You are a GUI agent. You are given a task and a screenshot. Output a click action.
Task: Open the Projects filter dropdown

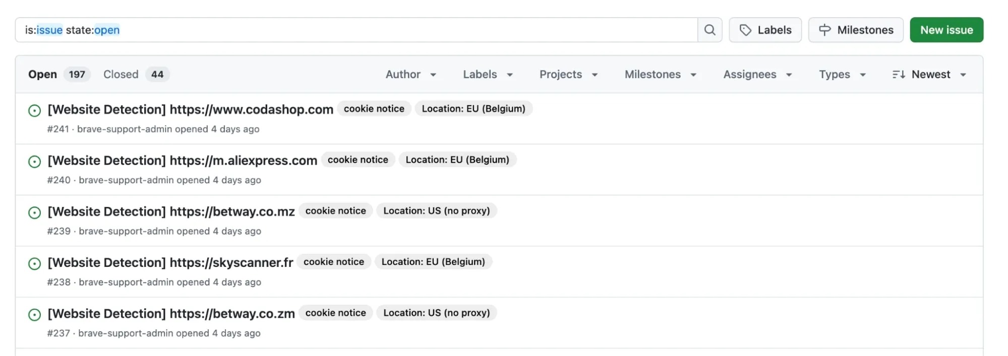568,75
